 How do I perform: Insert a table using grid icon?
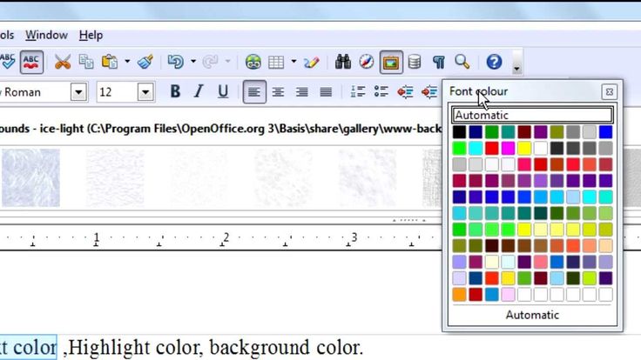pyautogui.click(x=276, y=62)
